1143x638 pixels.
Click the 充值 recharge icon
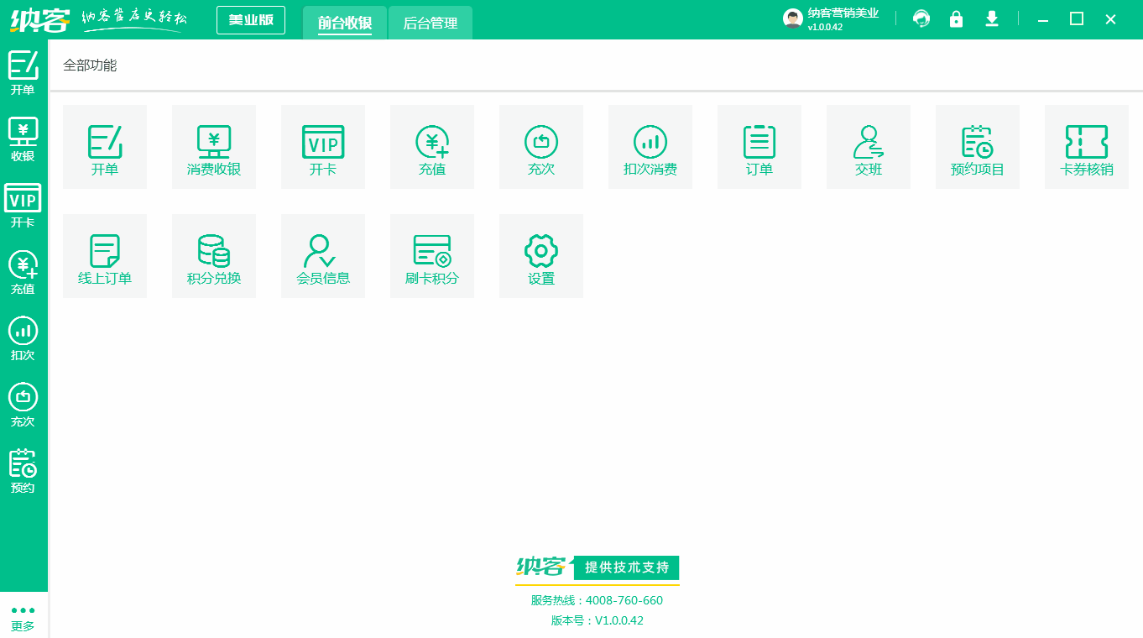(432, 146)
